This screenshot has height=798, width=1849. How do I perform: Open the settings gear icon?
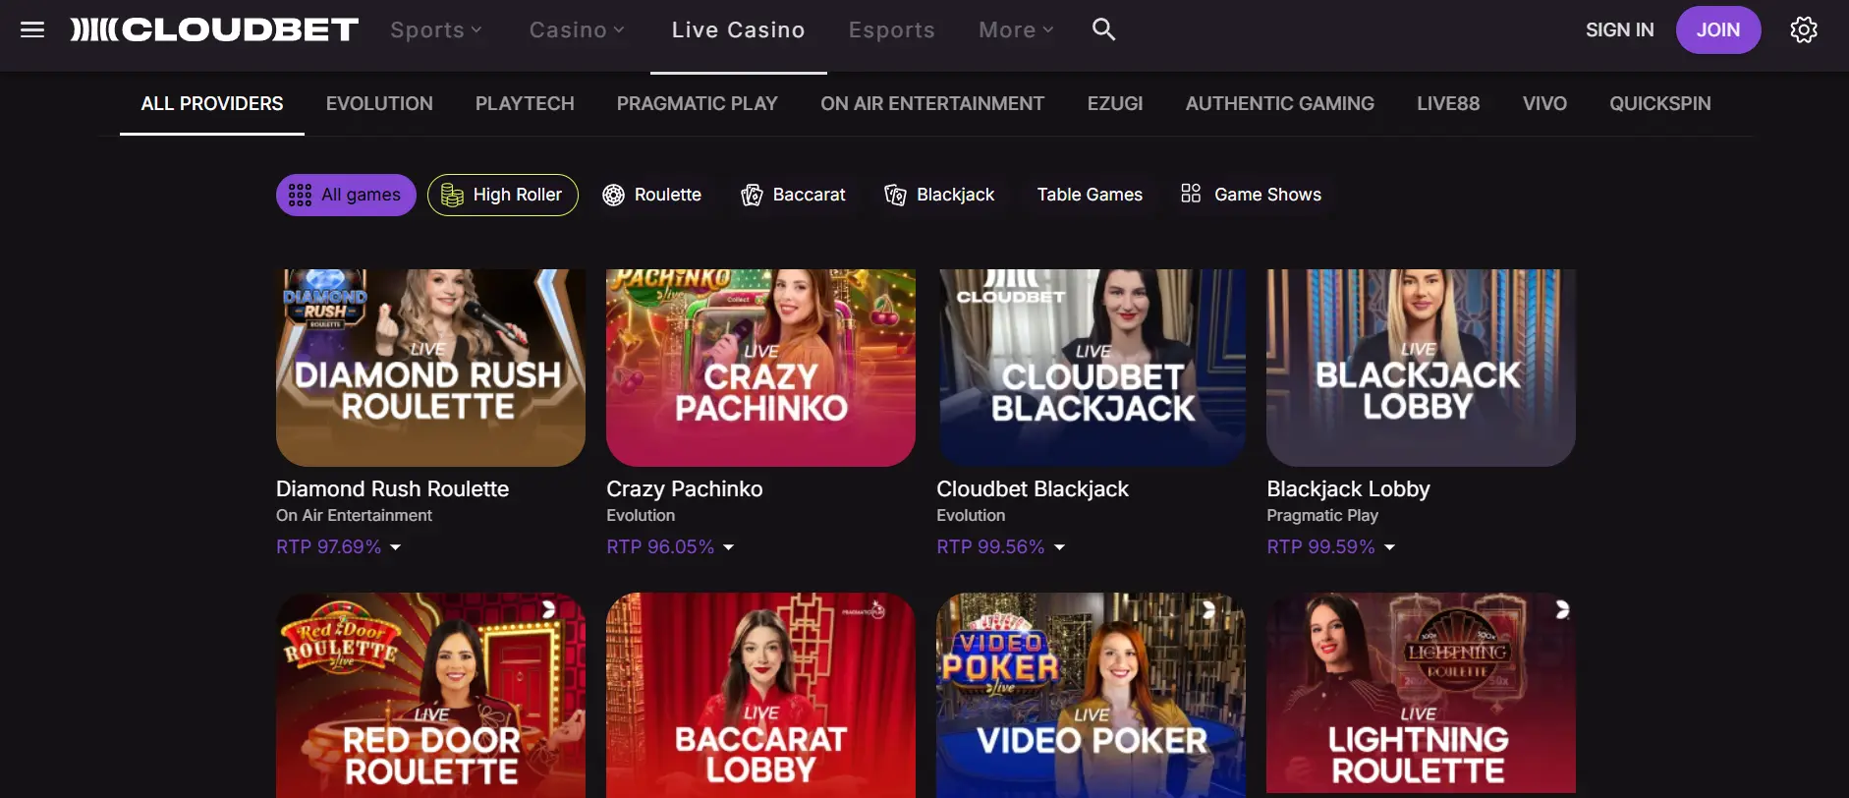[x=1804, y=29]
